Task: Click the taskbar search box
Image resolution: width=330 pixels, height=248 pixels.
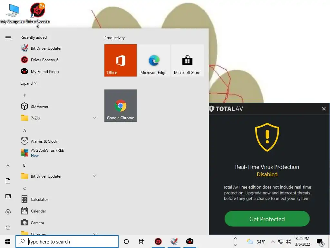Action: (67, 242)
